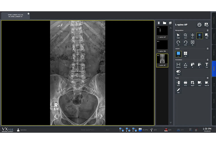Click the Print tool icon

[185, 84]
